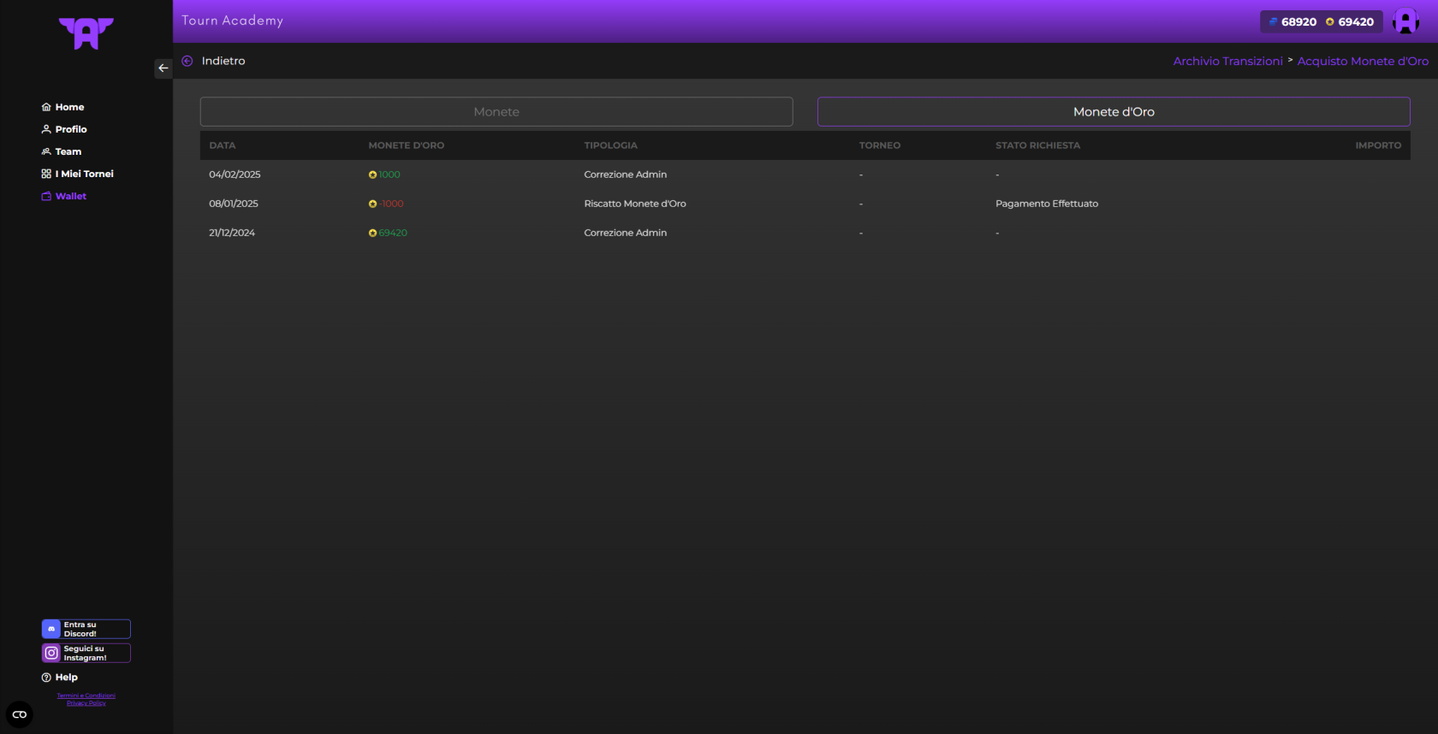Click the Seguici su Instagram button
This screenshot has width=1438, height=734.
[x=86, y=653]
